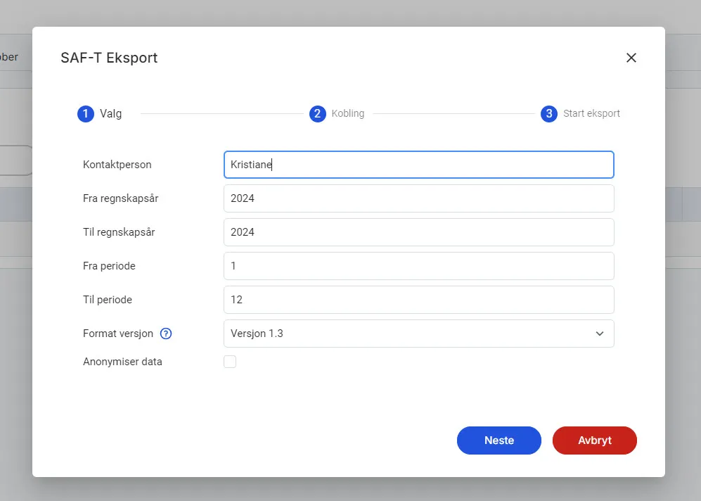Click the step 1 circle icon

click(x=86, y=113)
